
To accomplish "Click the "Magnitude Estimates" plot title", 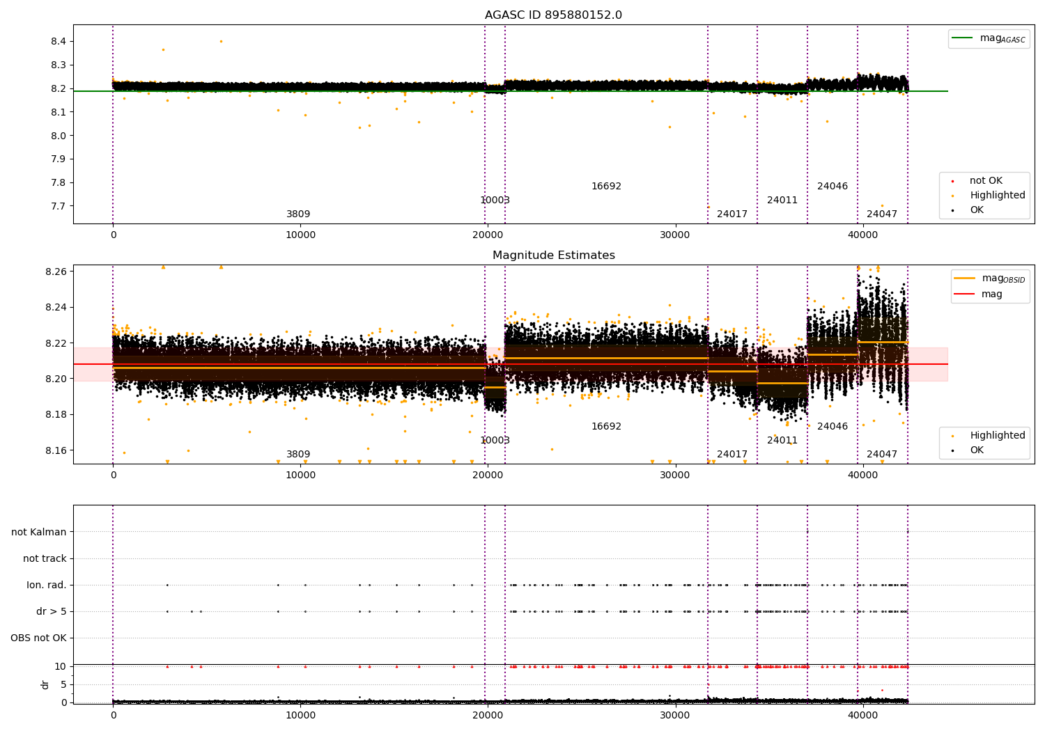I will pos(554,256).
